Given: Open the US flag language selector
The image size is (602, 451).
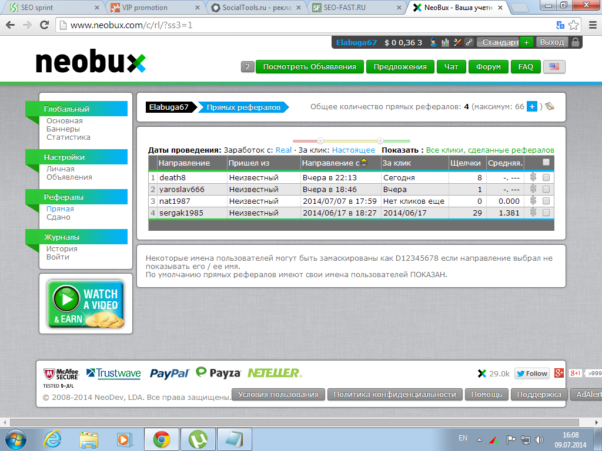Looking at the screenshot, I should pos(554,67).
